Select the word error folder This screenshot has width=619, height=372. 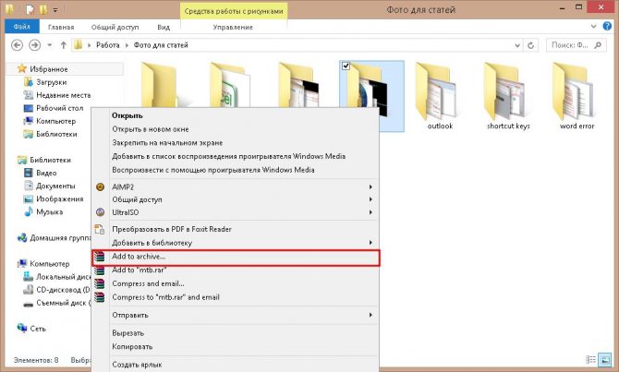[x=577, y=96]
